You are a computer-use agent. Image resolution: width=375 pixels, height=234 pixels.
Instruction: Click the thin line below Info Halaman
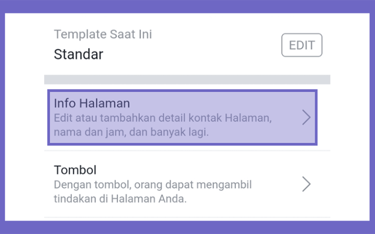[187, 151]
